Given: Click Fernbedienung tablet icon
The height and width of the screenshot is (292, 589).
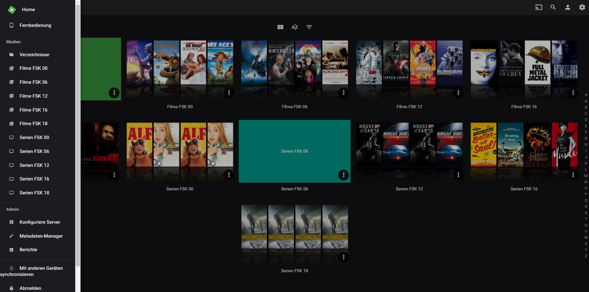Looking at the screenshot, I should tap(11, 25).
